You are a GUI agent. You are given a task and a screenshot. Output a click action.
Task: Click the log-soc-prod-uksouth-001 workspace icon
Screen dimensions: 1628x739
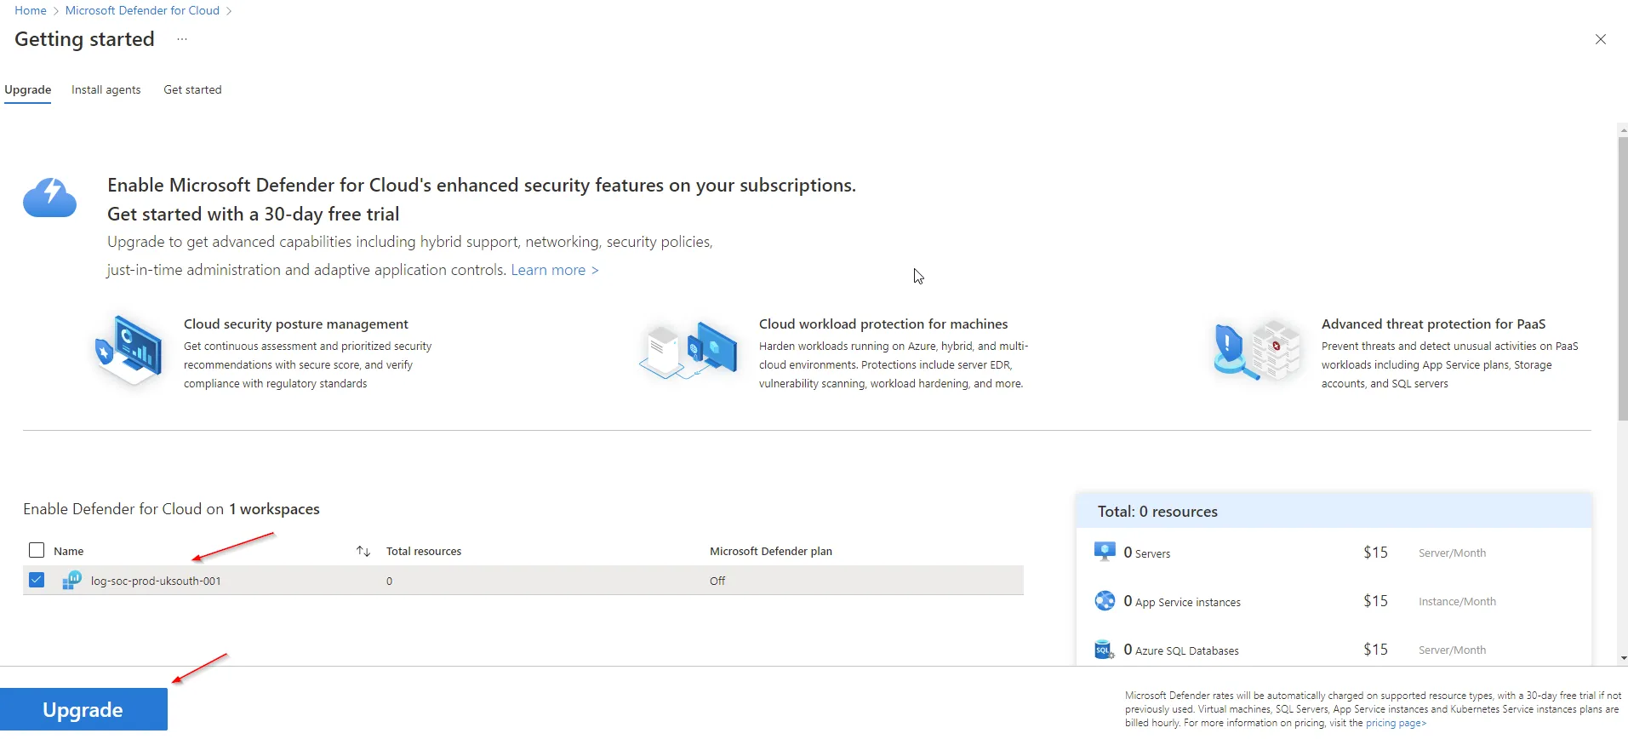point(72,581)
